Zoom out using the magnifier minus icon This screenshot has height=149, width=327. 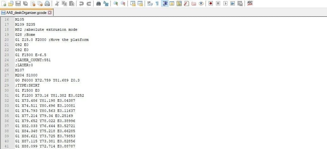(x=123, y=3)
